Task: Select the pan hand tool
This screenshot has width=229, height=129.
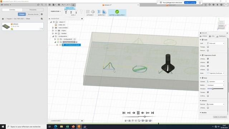Action: coord(133,121)
